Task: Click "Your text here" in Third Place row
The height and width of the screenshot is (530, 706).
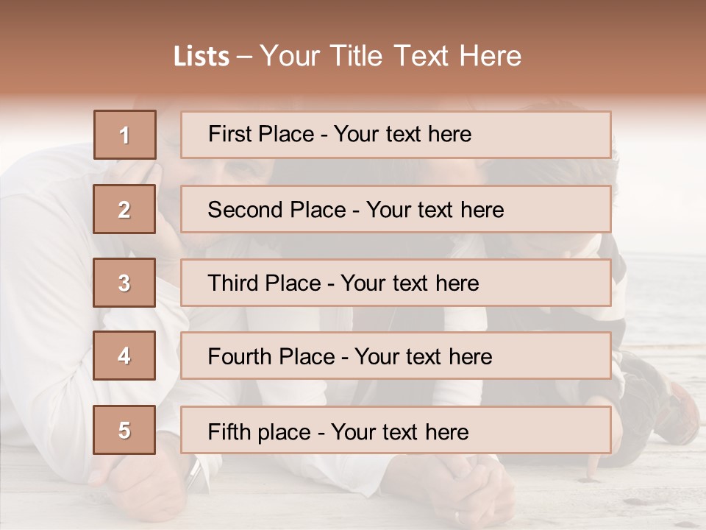Action: 410,283
